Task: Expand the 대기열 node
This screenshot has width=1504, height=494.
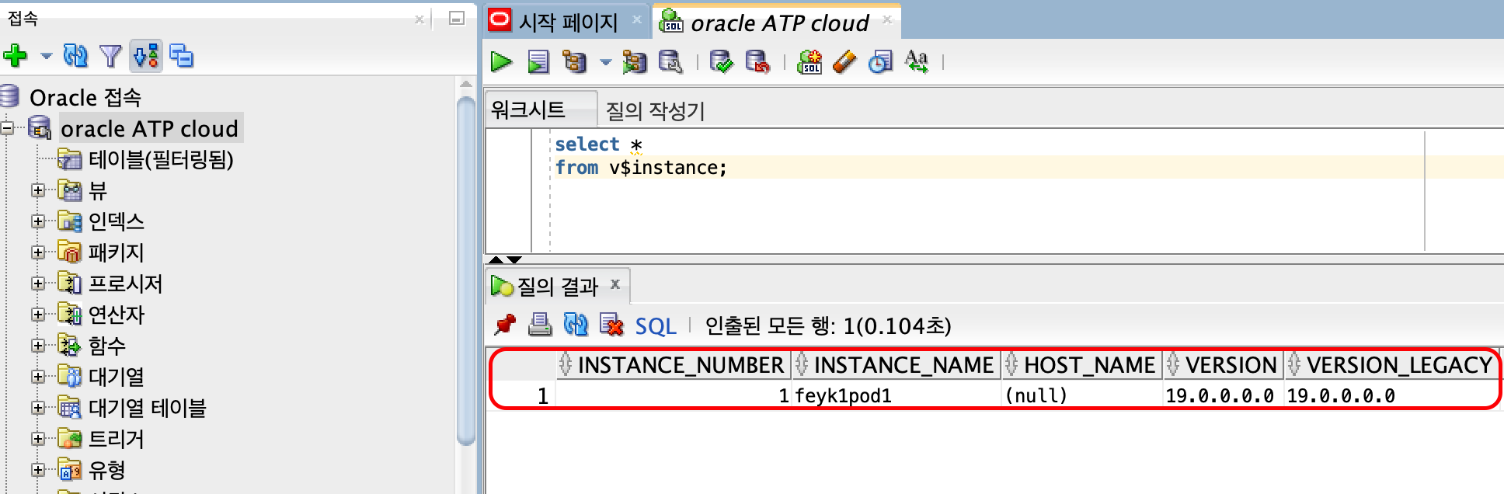Action: tap(37, 377)
